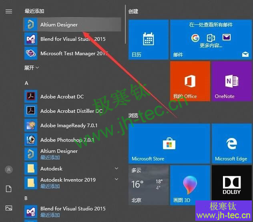The image size is (253, 222).
Task: Open Altium Designer in the A section
Action: coord(72,154)
